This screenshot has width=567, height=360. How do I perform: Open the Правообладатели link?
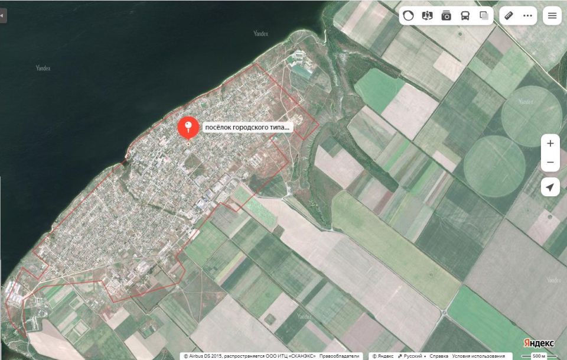339,356
